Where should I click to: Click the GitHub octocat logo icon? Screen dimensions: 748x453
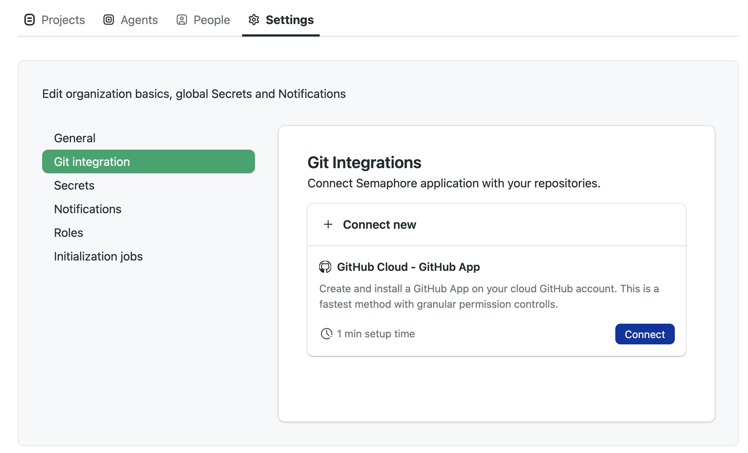(325, 267)
